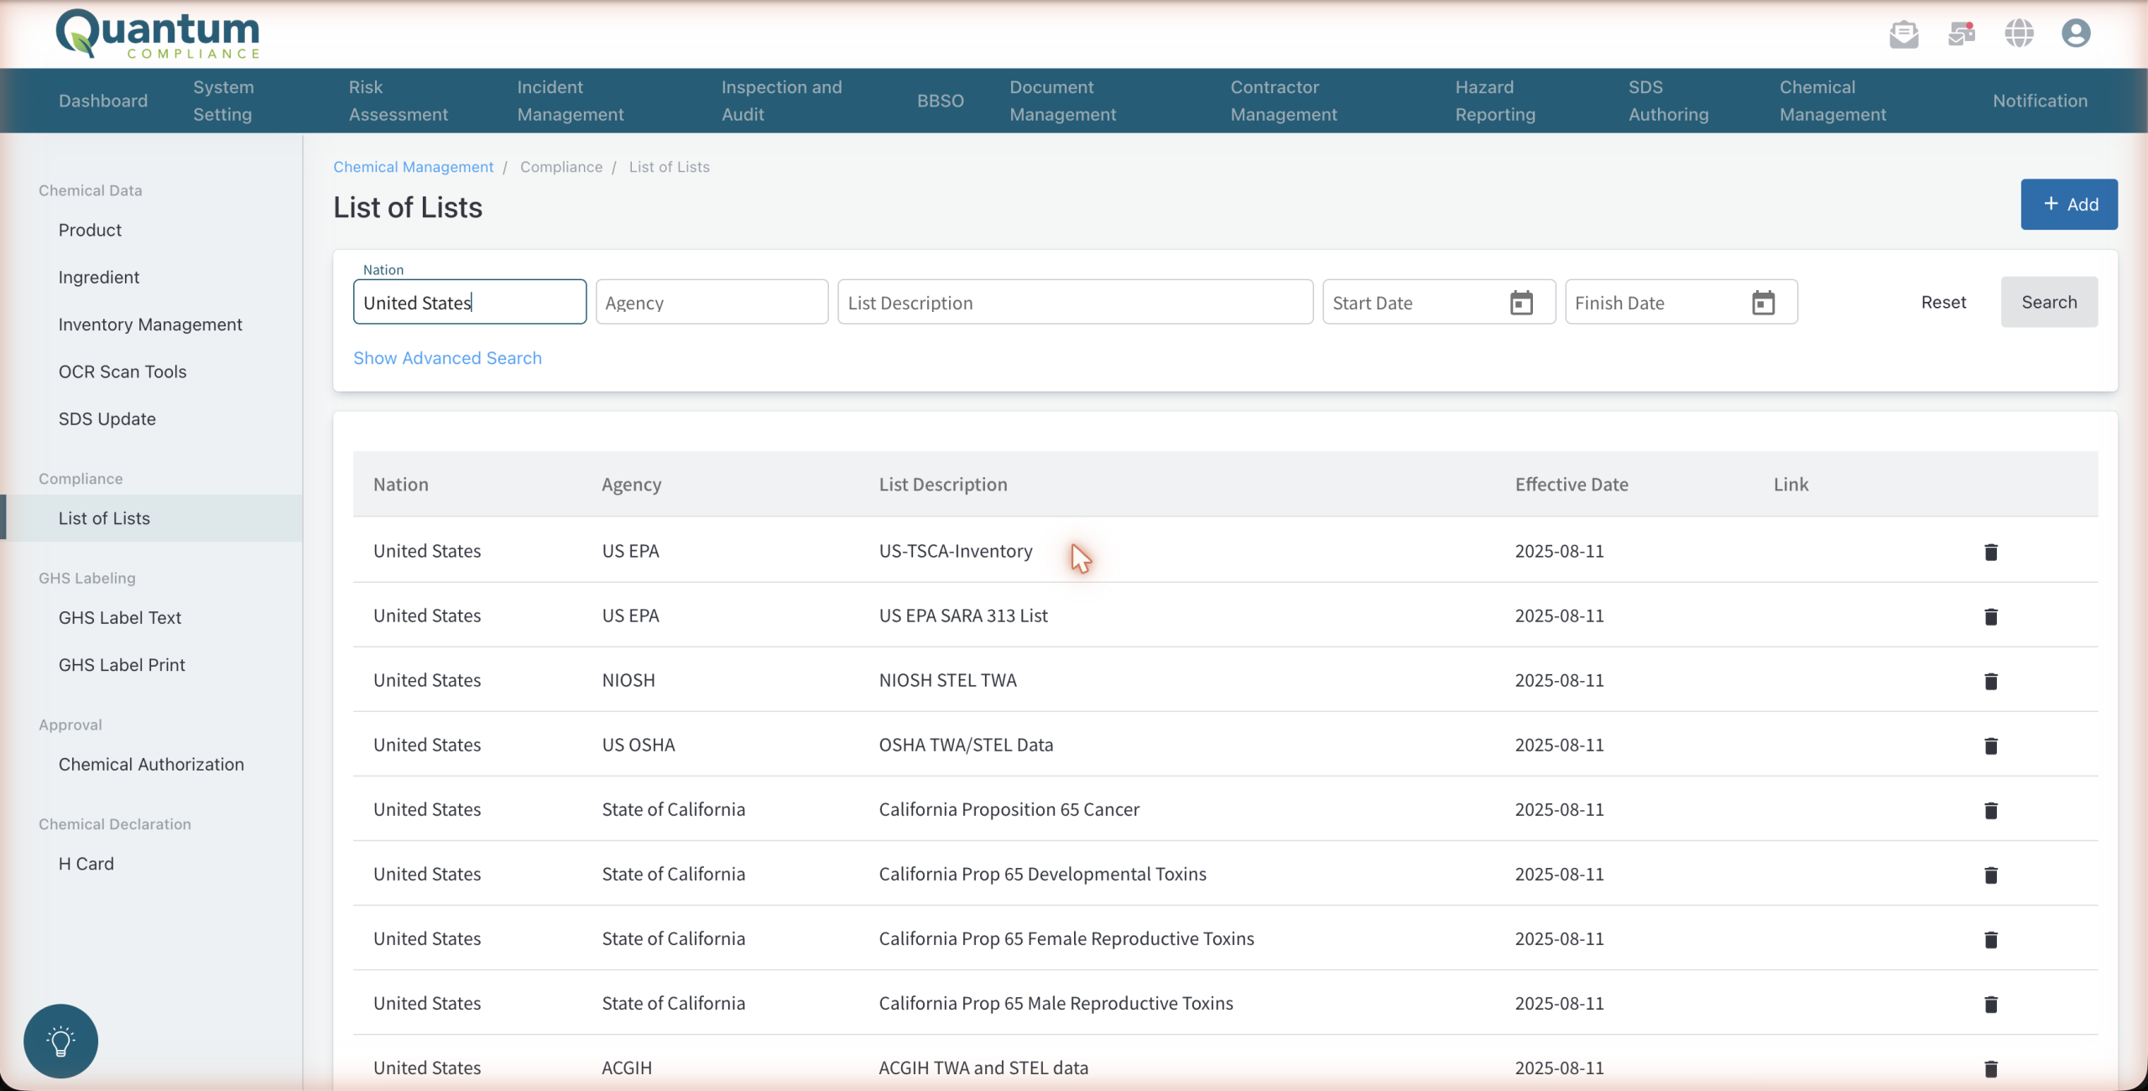Expand Show Advanced Search

[x=447, y=358]
